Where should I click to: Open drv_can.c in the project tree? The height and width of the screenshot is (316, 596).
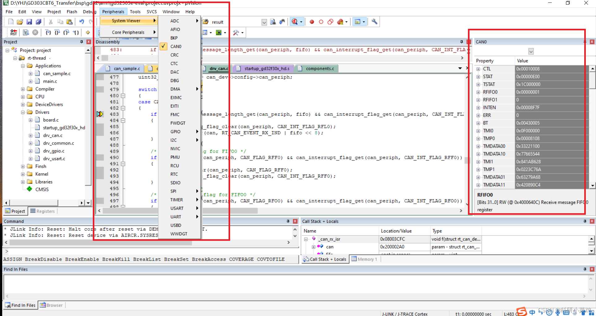(53, 136)
